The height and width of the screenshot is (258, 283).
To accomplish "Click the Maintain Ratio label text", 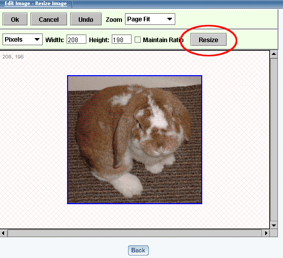I will (x=163, y=40).
